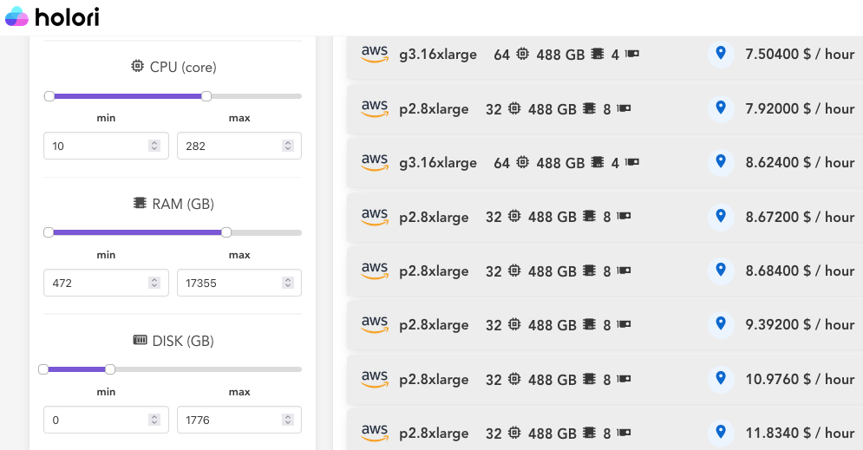Focus the DISK max input showing 1776
The height and width of the screenshot is (450, 863).
pos(229,420)
